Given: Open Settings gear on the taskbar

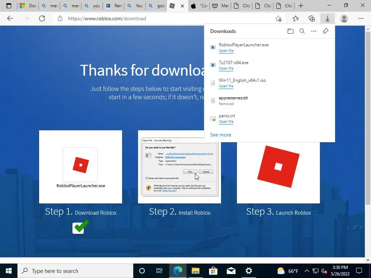Looking at the screenshot, I should [249, 271].
